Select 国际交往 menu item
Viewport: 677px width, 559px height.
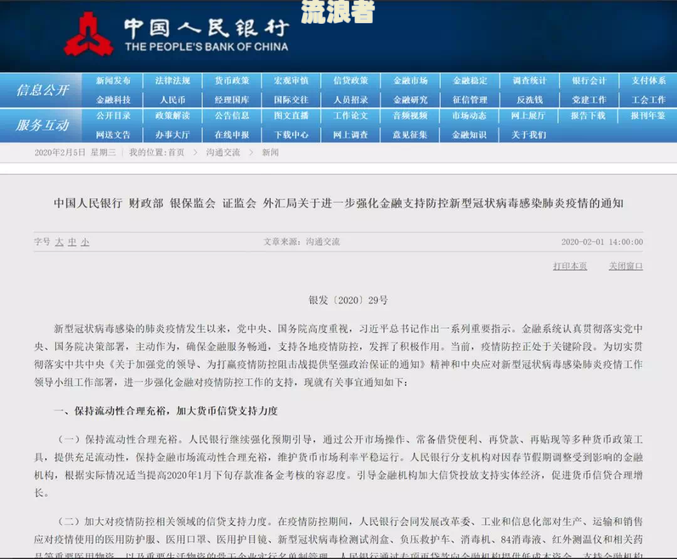(291, 100)
